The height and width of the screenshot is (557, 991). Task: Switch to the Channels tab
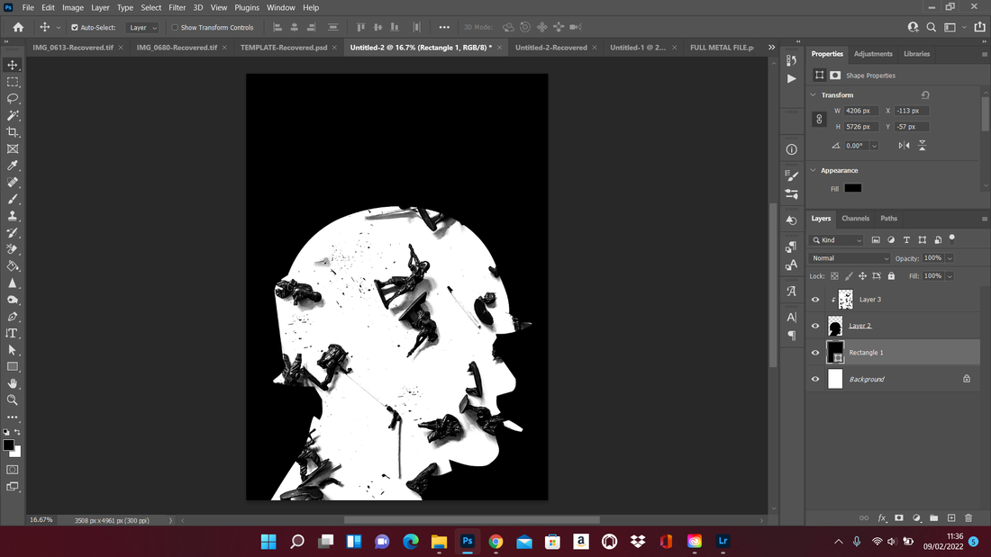pos(855,219)
